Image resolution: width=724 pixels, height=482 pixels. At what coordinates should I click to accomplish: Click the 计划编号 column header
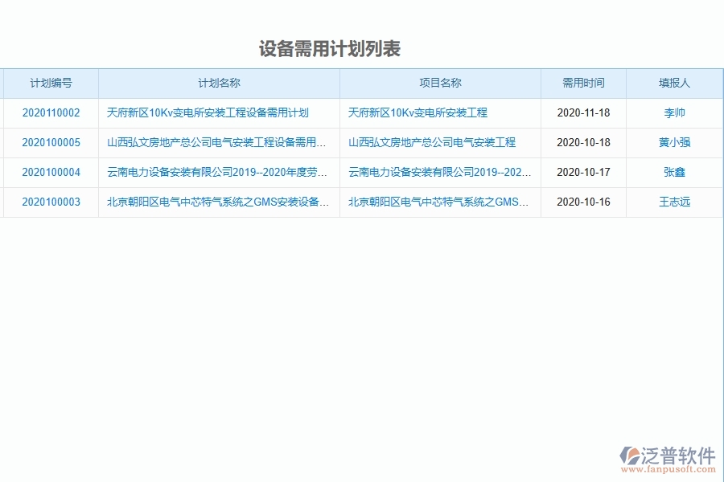(x=50, y=83)
